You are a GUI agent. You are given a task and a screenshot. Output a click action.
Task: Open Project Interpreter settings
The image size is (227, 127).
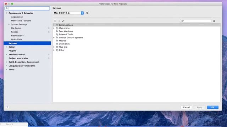pyautogui.click(x=18, y=58)
